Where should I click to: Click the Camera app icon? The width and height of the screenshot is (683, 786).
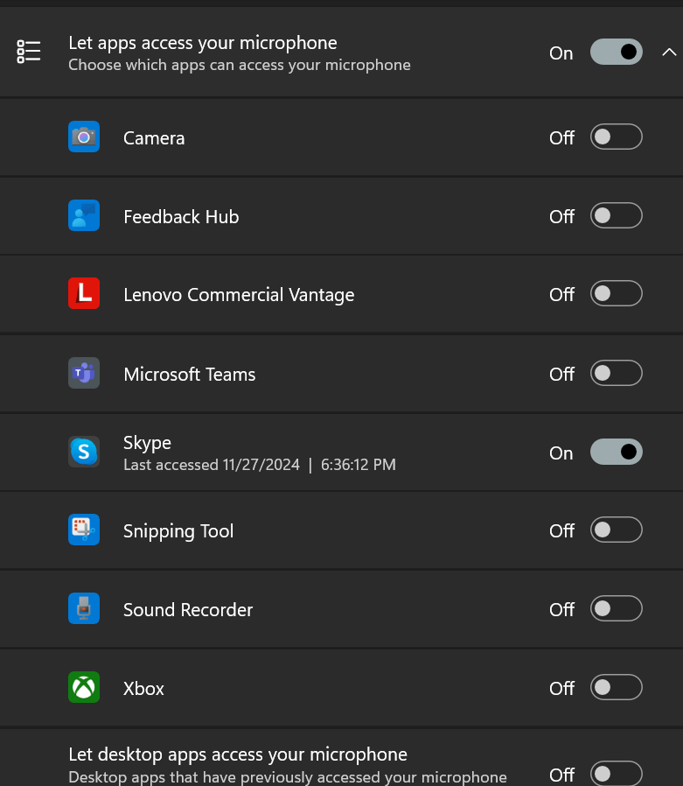(84, 137)
